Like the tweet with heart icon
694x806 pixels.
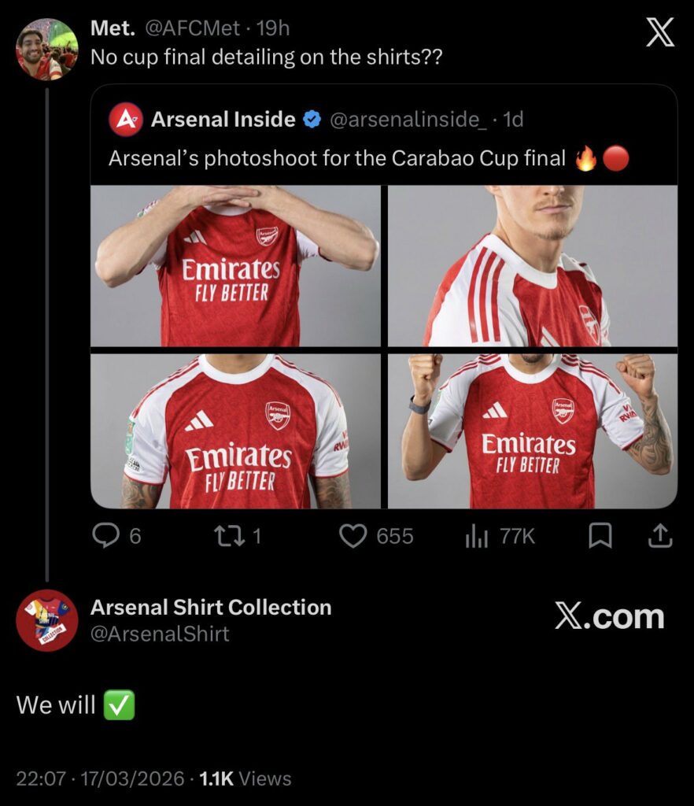coord(353,536)
